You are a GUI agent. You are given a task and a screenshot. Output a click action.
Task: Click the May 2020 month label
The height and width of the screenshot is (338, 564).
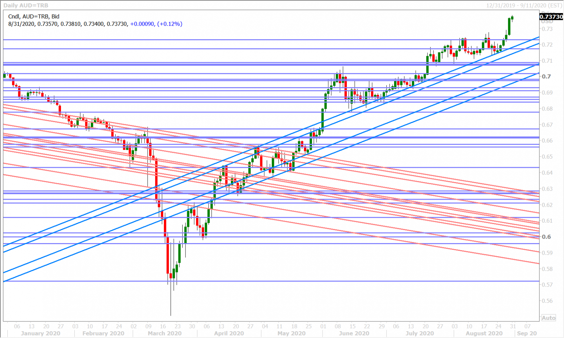[292, 333]
